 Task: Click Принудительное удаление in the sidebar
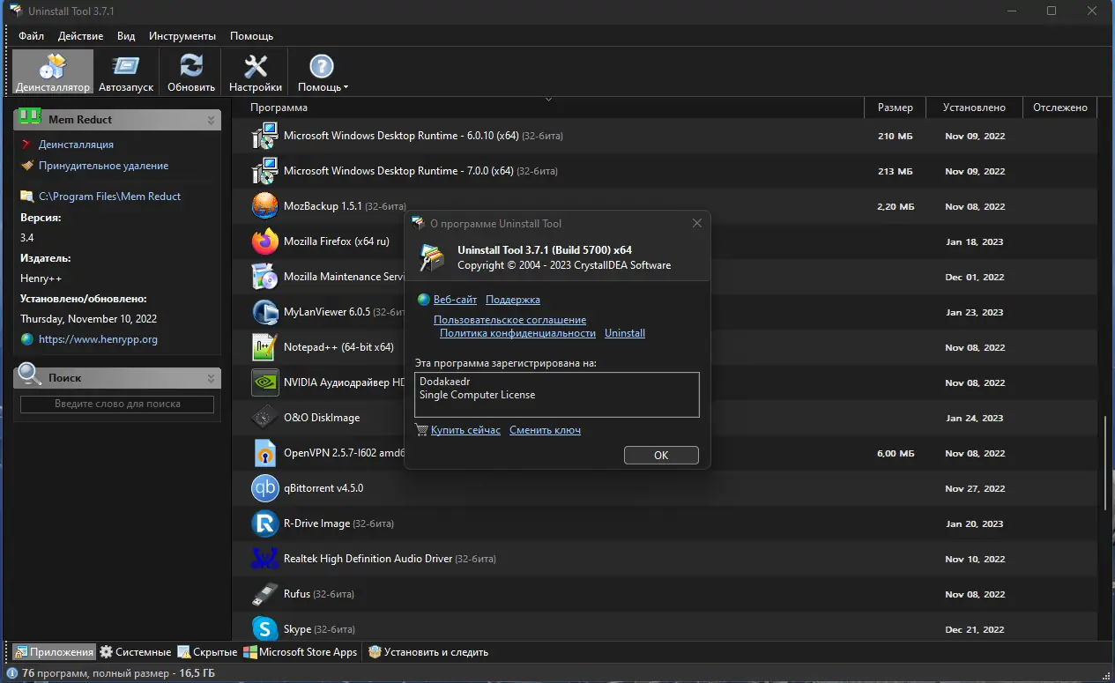[x=103, y=166]
